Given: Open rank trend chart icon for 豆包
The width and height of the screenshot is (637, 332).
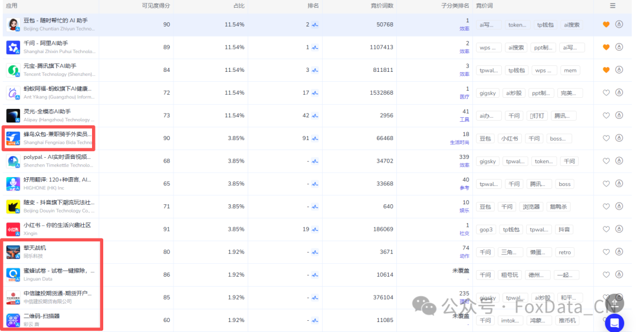Looking at the screenshot, I should (315, 25).
